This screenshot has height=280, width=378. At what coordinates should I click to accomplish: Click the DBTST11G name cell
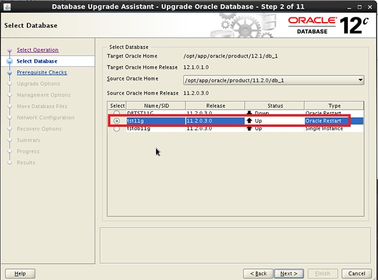(x=156, y=113)
